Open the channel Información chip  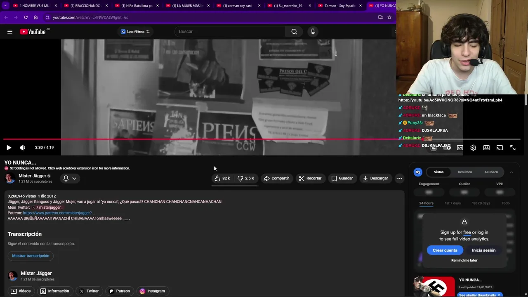54,291
